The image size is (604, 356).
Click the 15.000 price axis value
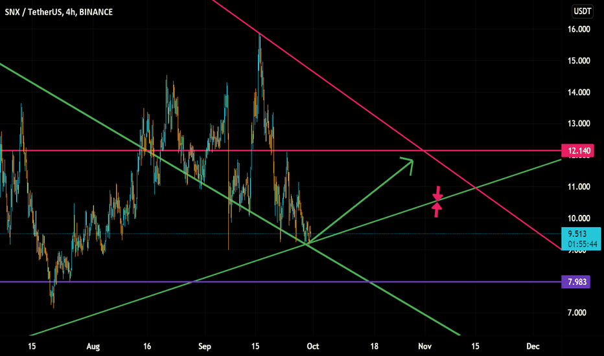pyautogui.click(x=579, y=61)
